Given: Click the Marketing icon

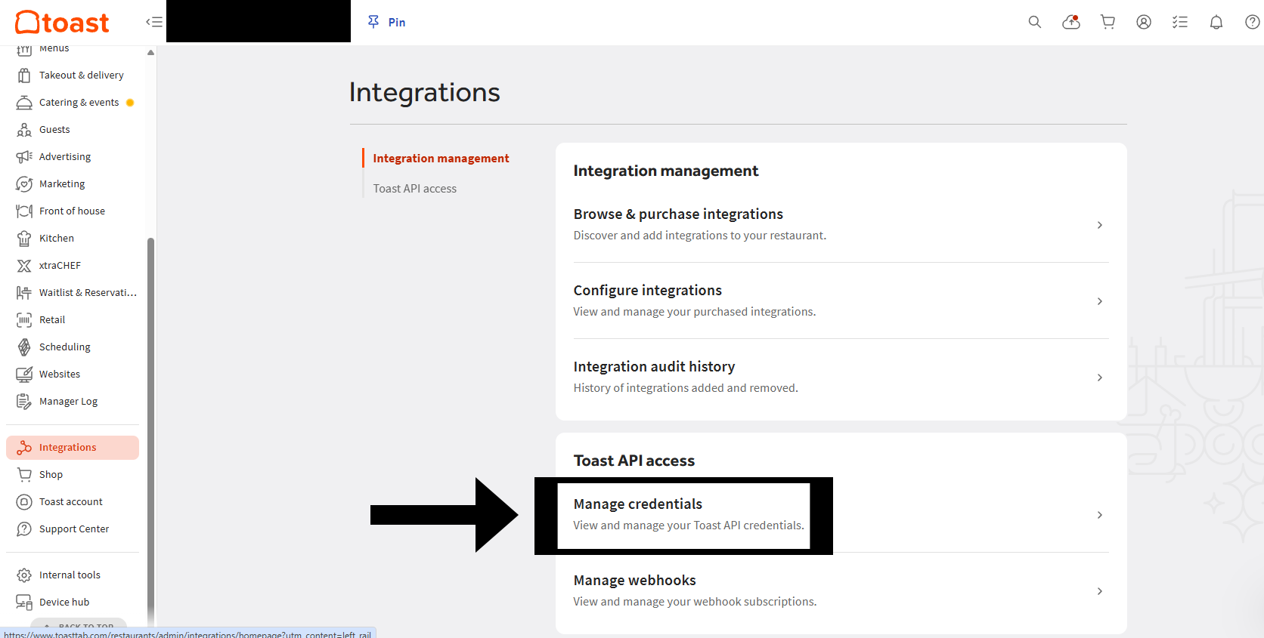Looking at the screenshot, I should pyautogui.click(x=24, y=184).
